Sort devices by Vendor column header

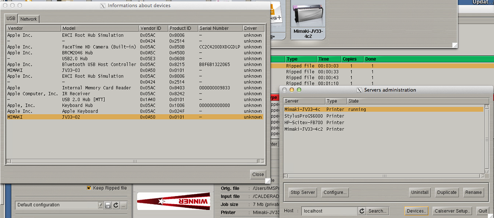point(34,28)
